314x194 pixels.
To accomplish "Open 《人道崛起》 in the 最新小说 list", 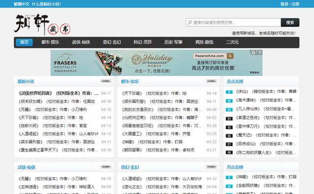I will [58, 134].
